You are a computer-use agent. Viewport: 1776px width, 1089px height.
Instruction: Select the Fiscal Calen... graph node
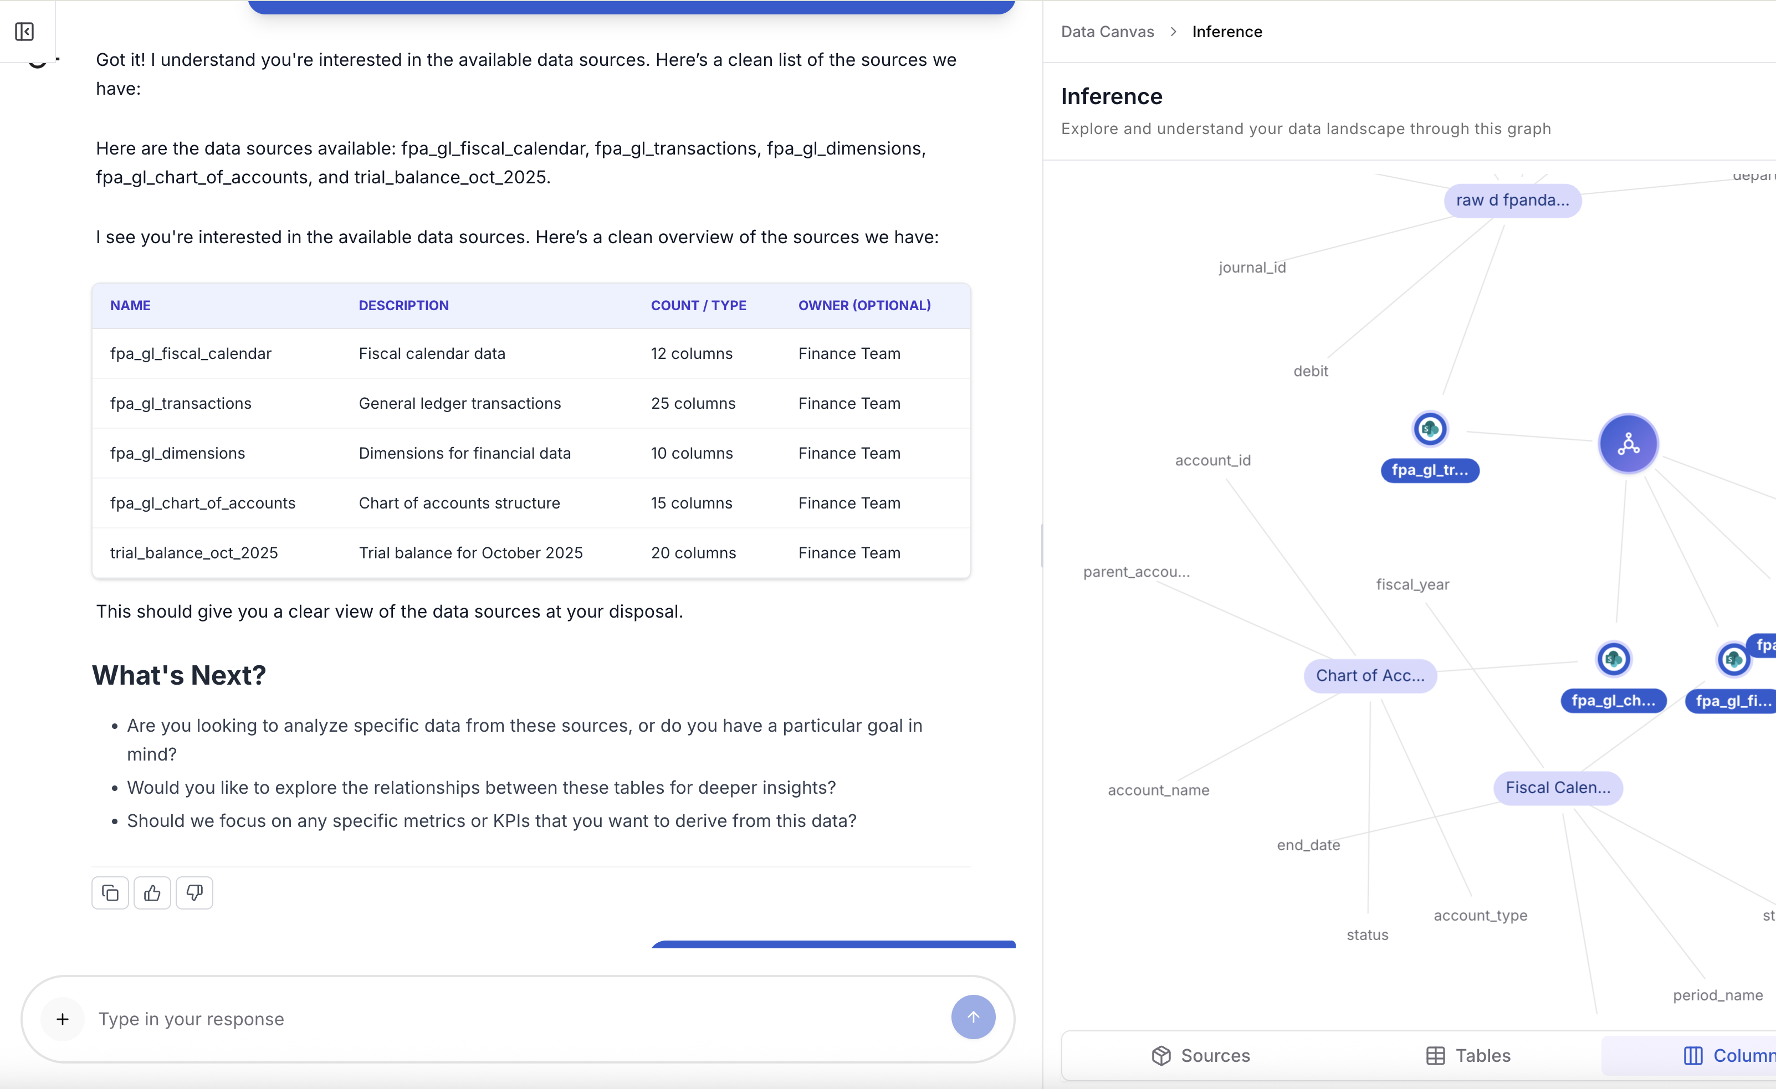(x=1557, y=788)
